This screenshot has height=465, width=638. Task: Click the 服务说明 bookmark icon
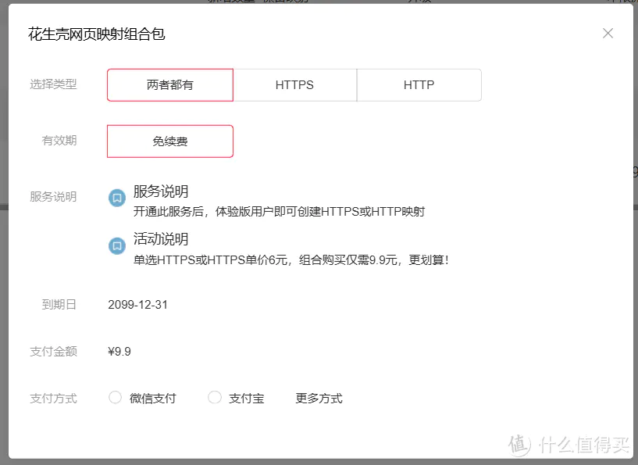(x=116, y=198)
